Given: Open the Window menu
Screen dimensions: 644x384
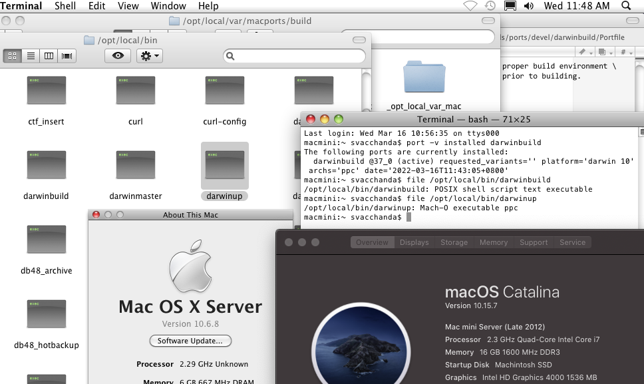Looking at the screenshot, I should pos(168,6).
